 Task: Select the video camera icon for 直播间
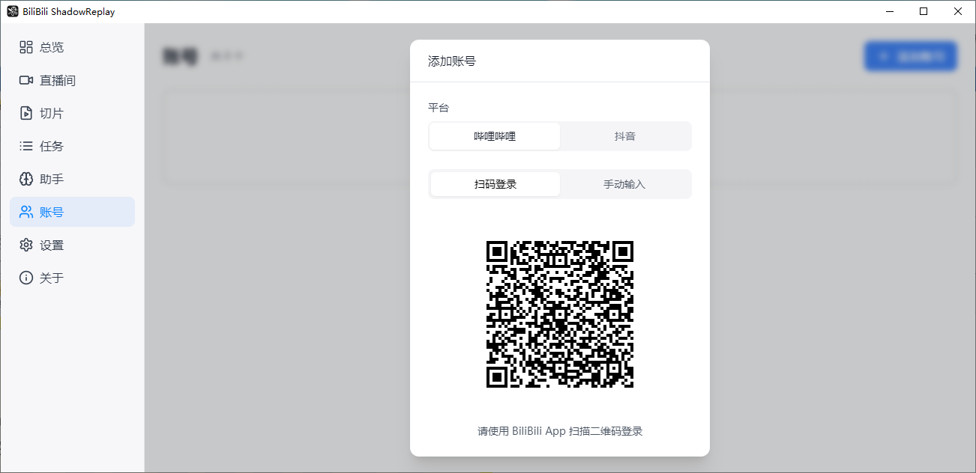tap(25, 80)
